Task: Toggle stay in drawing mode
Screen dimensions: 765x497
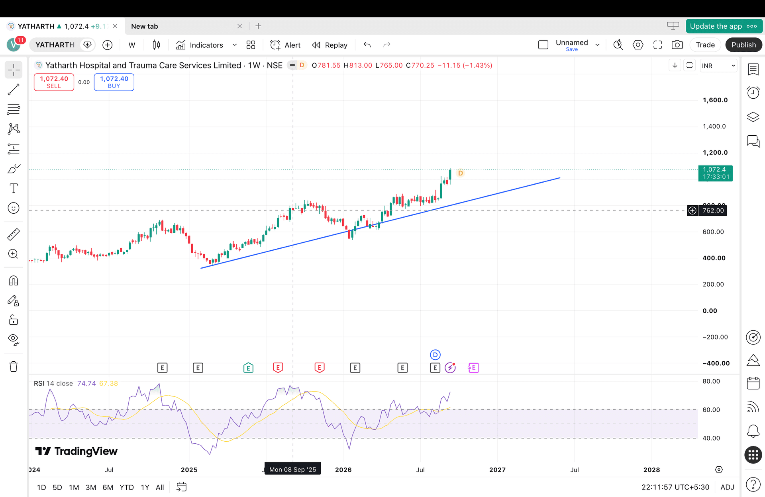Action: point(14,301)
